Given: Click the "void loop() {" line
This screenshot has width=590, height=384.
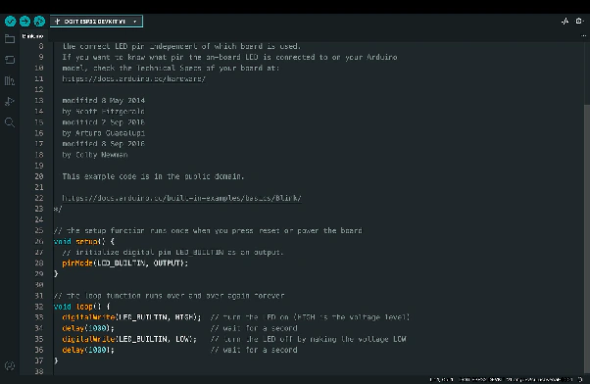Looking at the screenshot, I should click(82, 307).
